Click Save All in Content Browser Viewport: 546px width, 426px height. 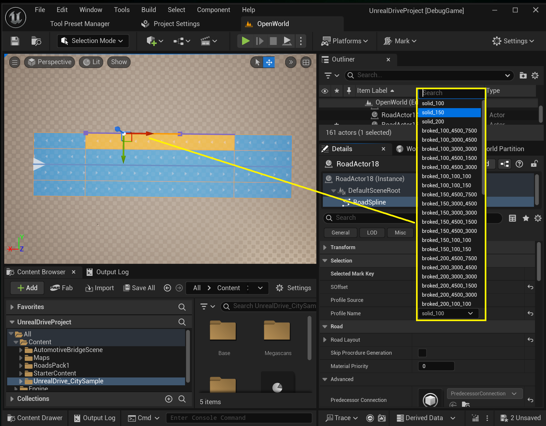pyautogui.click(x=139, y=288)
